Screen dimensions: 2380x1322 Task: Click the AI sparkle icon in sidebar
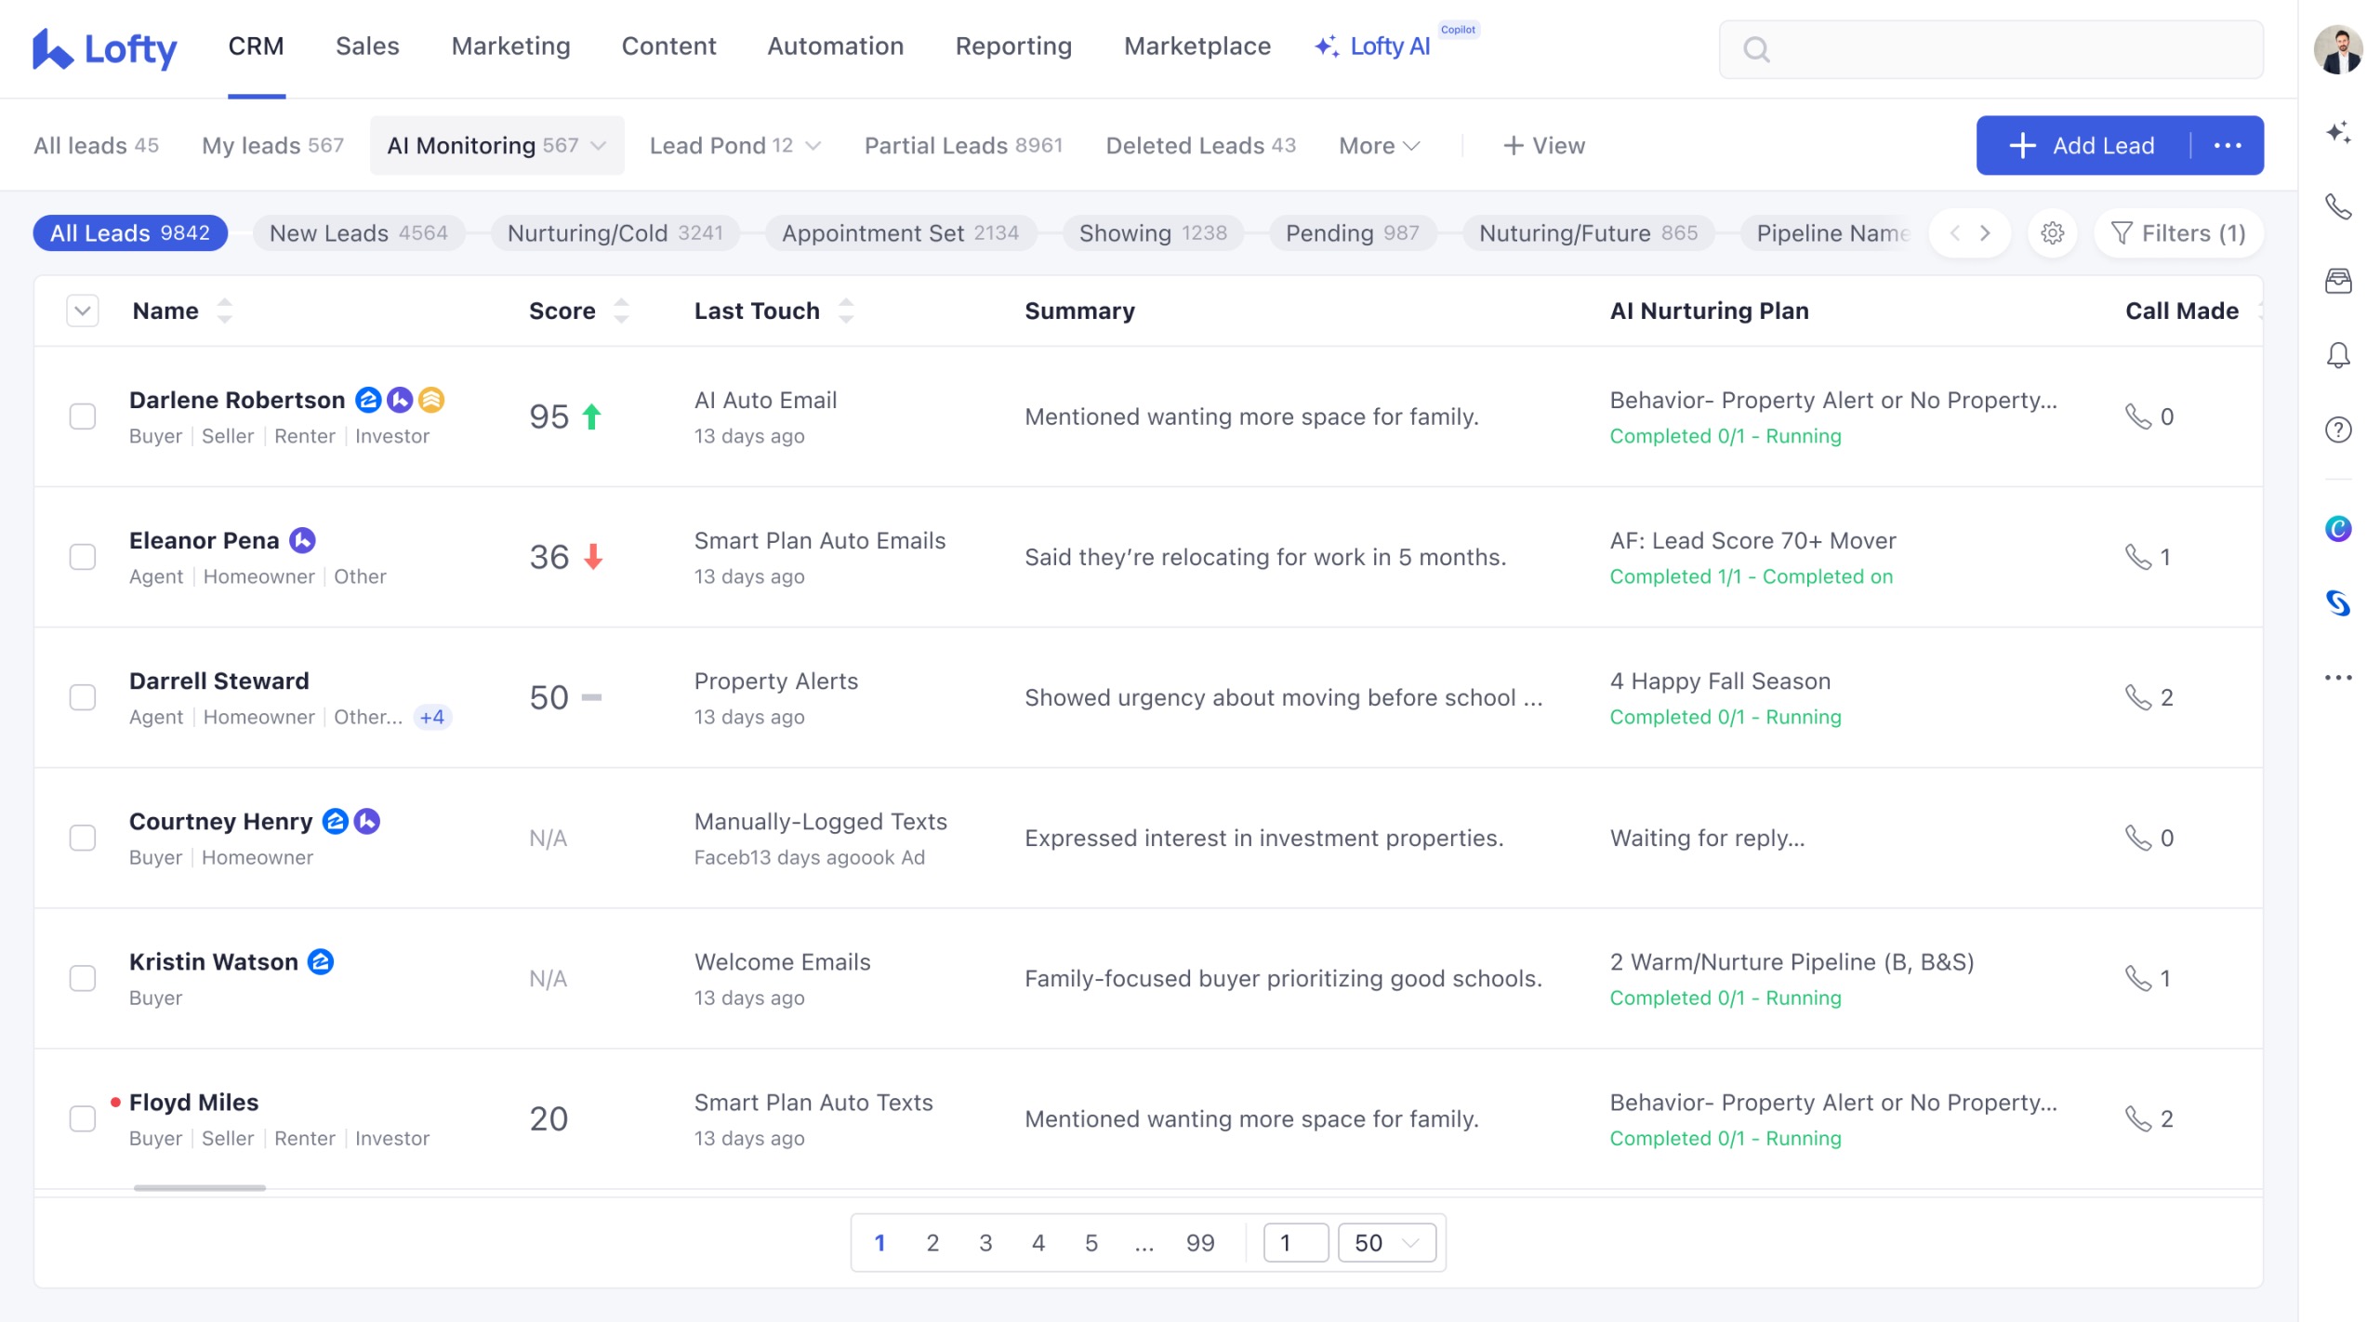[x=2337, y=132]
